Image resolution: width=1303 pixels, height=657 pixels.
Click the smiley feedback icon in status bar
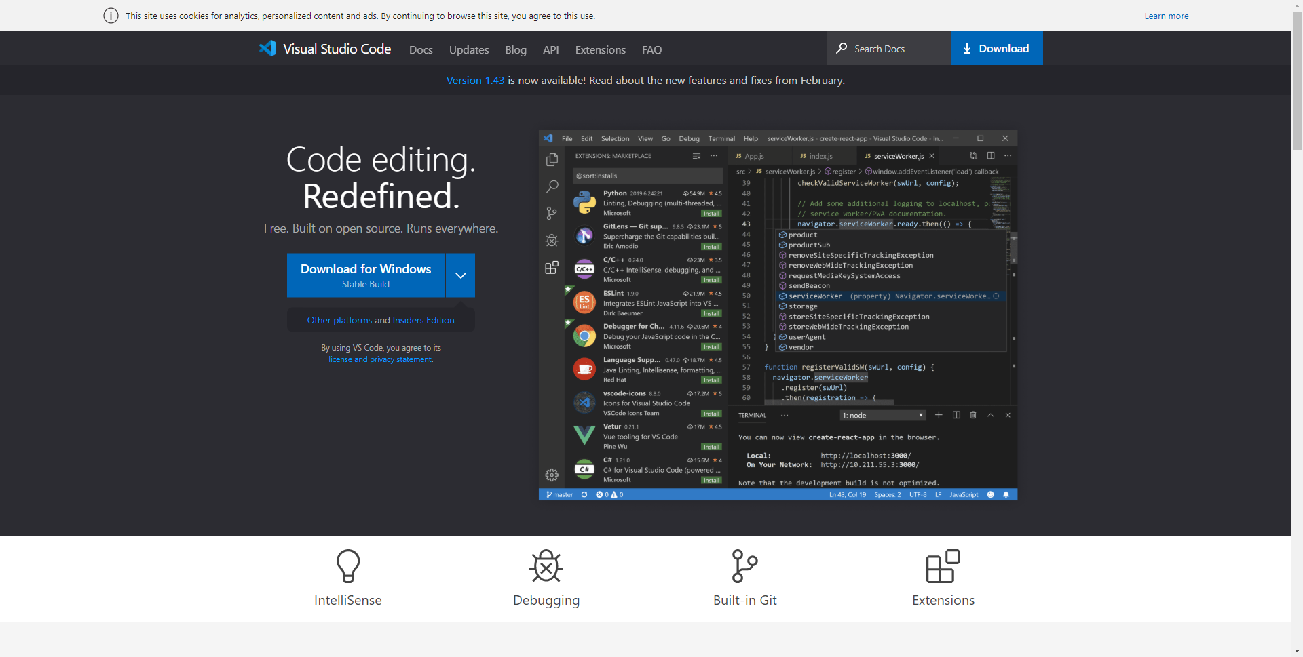[x=990, y=494]
